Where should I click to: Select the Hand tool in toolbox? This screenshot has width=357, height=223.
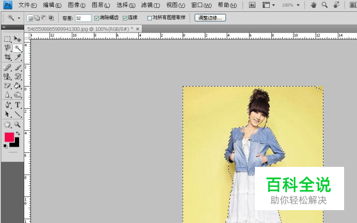[7, 124]
